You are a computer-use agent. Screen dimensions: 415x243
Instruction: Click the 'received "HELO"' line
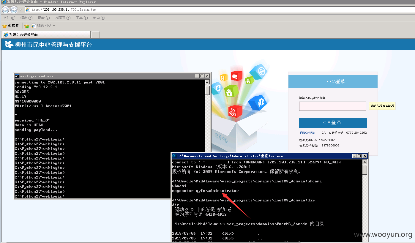[x=33, y=120]
